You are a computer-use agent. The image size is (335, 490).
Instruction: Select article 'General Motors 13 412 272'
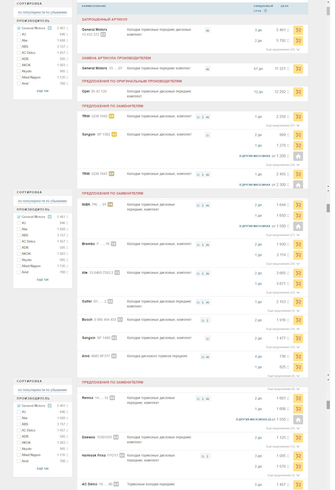click(95, 32)
